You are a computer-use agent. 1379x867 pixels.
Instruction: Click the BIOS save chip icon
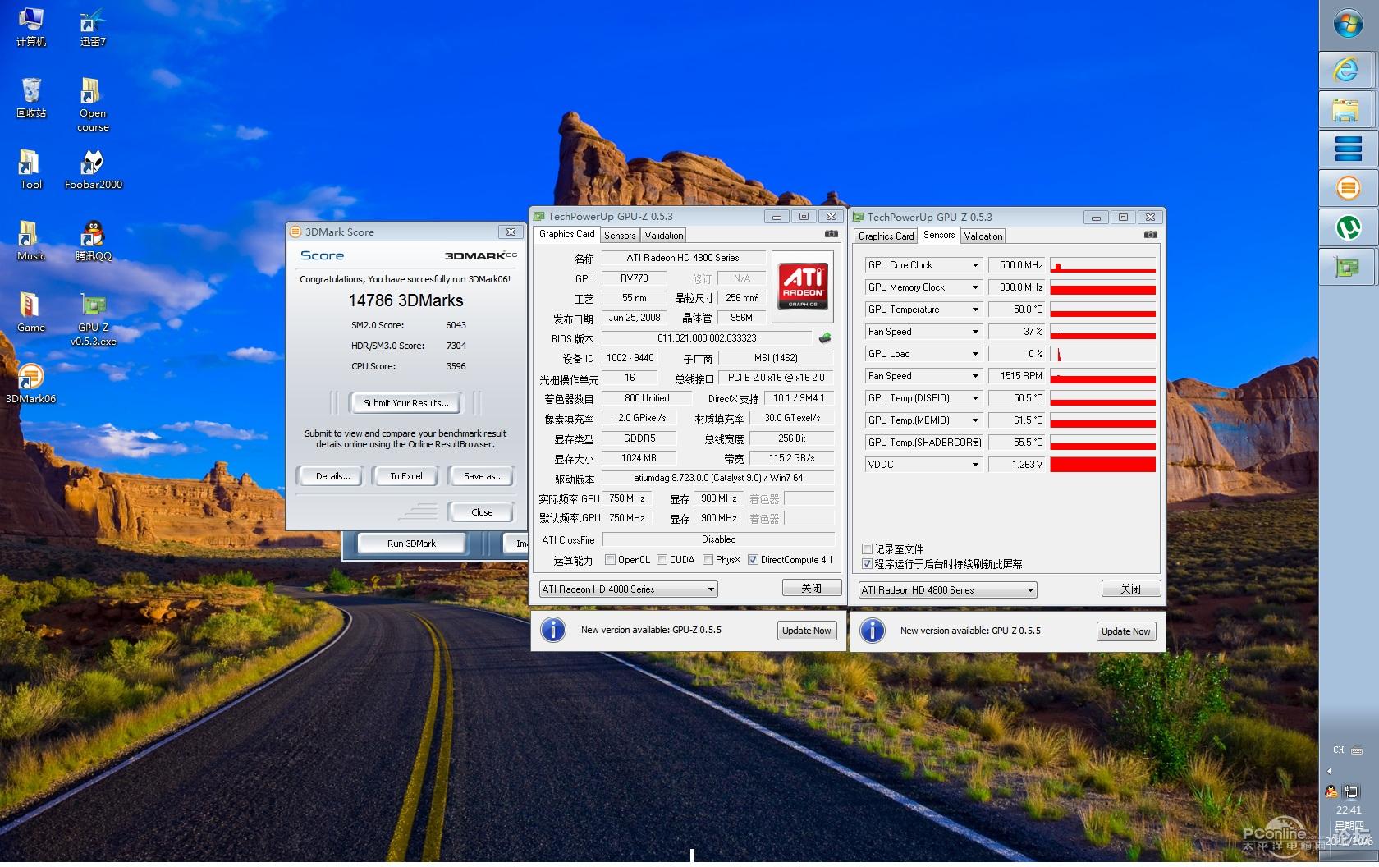coord(825,338)
